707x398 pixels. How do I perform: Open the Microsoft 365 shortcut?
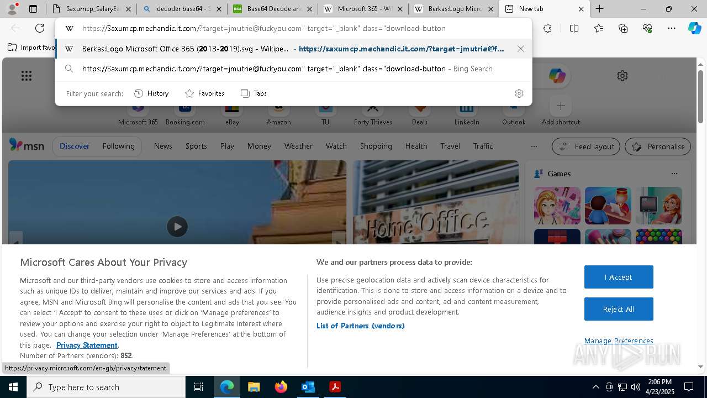coord(138,113)
